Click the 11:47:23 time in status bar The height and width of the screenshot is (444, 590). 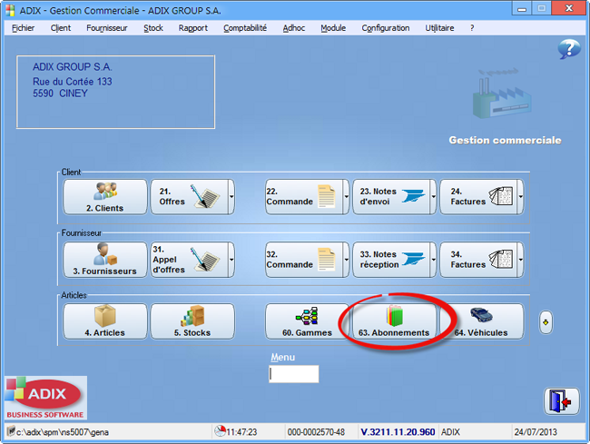241,431
